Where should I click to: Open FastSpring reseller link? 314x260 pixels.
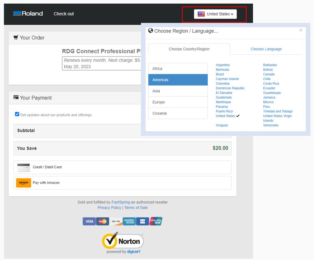tap(121, 202)
